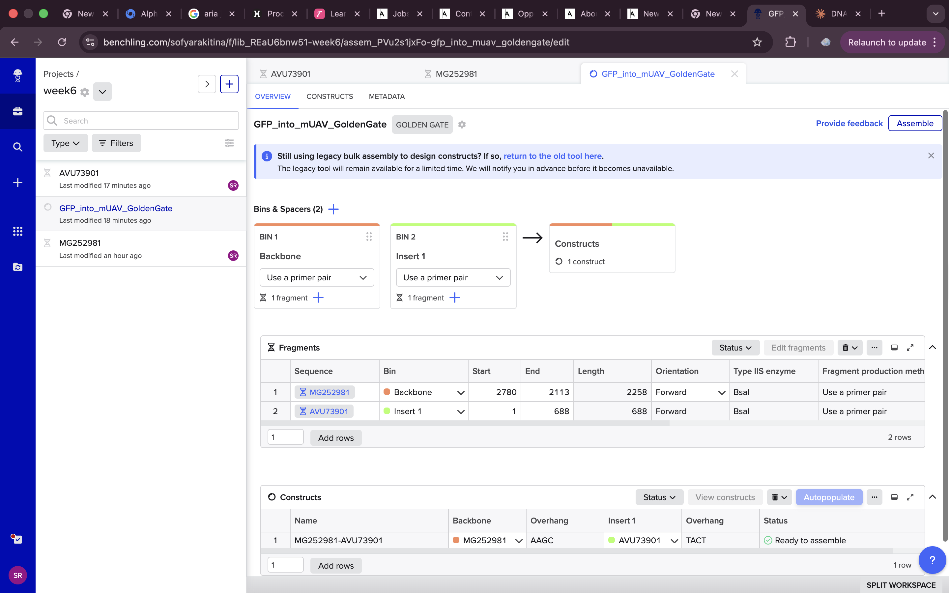Image resolution: width=949 pixels, height=593 pixels.
Task: Click Add rows in the Constructs table
Action: pos(336,566)
